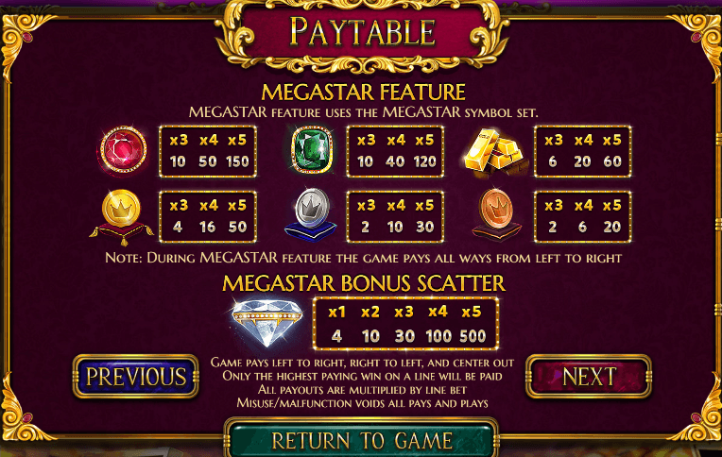
Task: Click the gold bars symbol
Action: (x=495, y=152)
